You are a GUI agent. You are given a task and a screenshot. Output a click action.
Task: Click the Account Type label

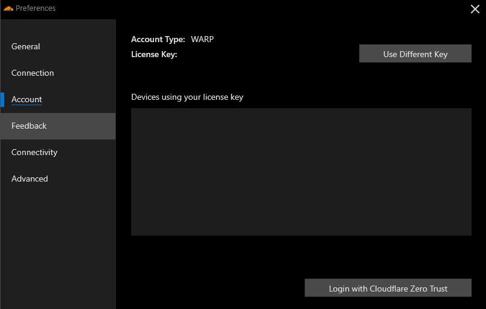point(158,39)
